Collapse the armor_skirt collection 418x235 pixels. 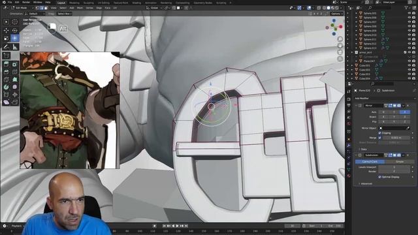click(x=352, y=52)
